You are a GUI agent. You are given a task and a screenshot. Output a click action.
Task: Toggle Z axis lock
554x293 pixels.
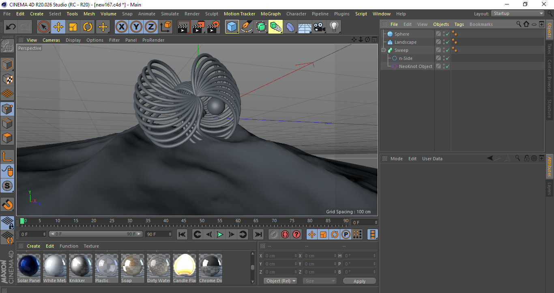click(151, 27)
